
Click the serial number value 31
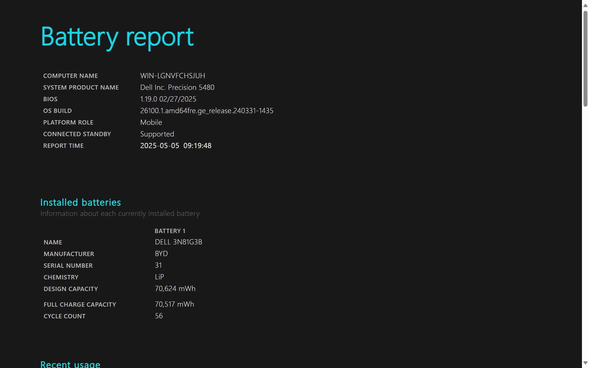(x=158, y=266)
